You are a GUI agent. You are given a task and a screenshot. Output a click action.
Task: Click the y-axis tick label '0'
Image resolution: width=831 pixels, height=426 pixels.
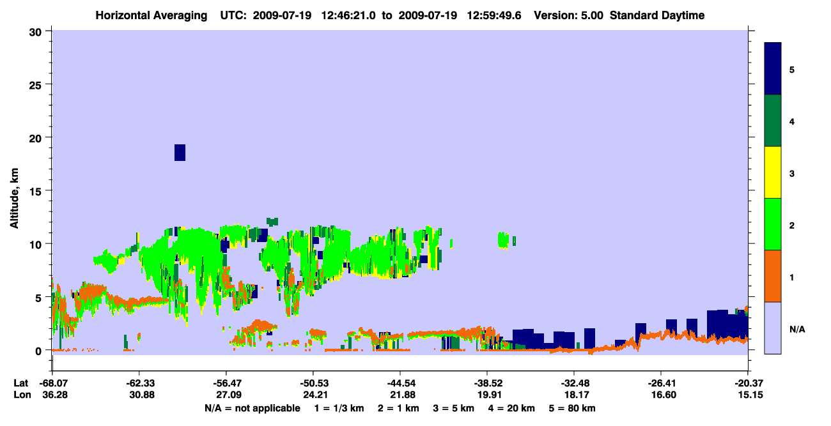click(x=40, y=350)
